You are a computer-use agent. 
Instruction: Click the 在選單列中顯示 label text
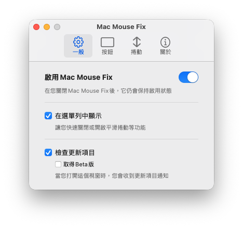[x=78, y=116]
